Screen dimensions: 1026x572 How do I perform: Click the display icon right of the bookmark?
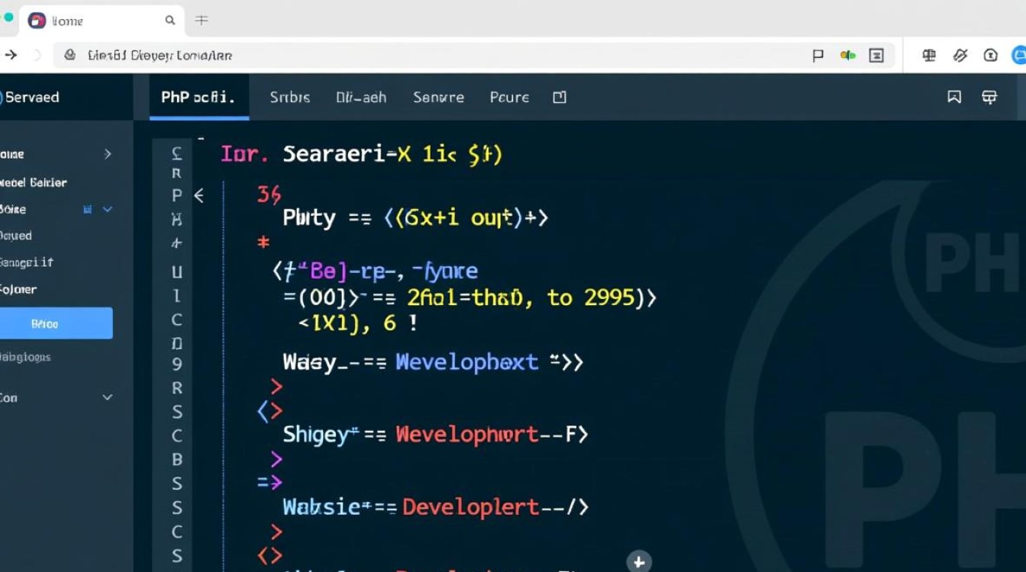pos(989,97)
